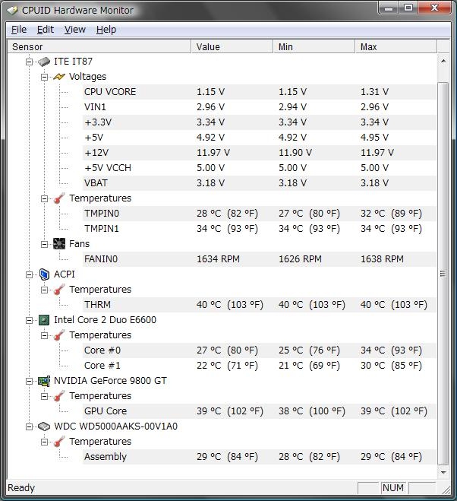Collapse the NVIDIA GeForce 9800 GT node
Image resolution: width=457 pixels, height=501 pixels.
(x=29, y=381)
